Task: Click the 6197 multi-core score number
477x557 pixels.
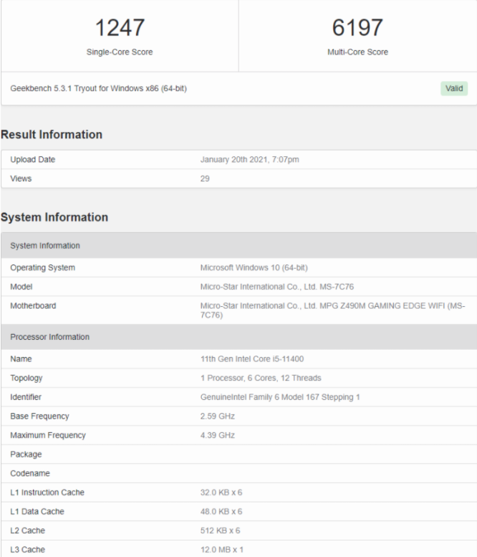Action: tap(357, 28)
